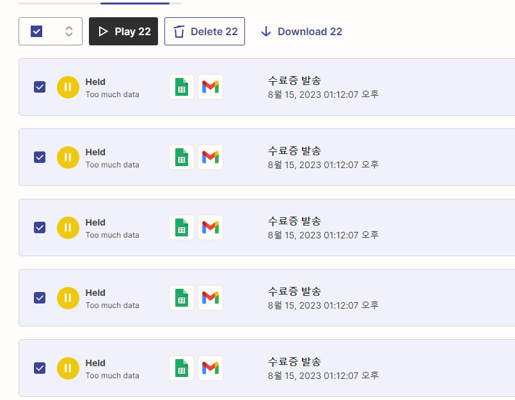The width and height of the screenshot is (515, 400).
Task: Click the Google Sheets icon in the first row
Action: tap(183, 87)
